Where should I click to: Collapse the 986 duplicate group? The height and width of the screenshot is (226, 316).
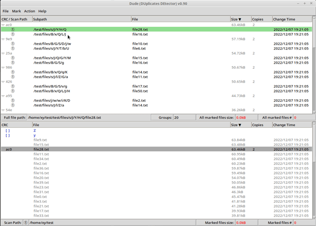[3, 67]
